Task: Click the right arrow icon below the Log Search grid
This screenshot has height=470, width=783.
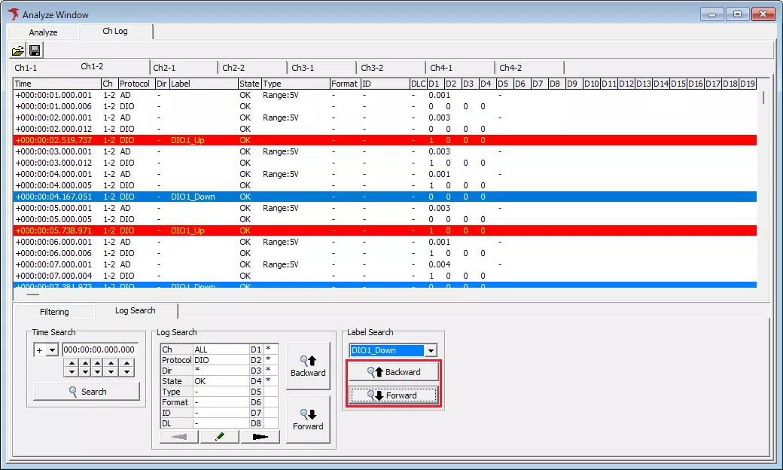Action: 260,436
